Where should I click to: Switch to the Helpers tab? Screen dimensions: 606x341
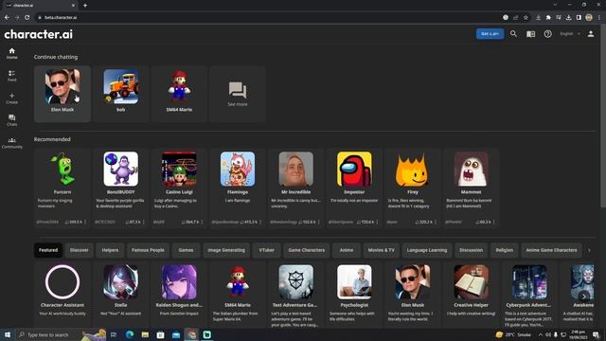(x=110, y=250)
